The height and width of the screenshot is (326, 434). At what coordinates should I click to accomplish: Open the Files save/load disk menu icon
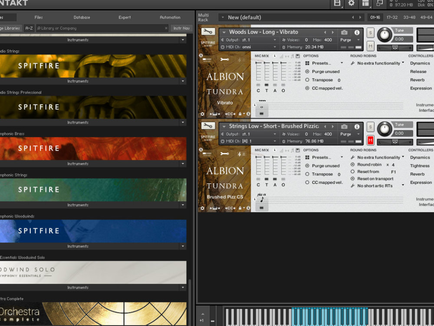coord(337,3)
